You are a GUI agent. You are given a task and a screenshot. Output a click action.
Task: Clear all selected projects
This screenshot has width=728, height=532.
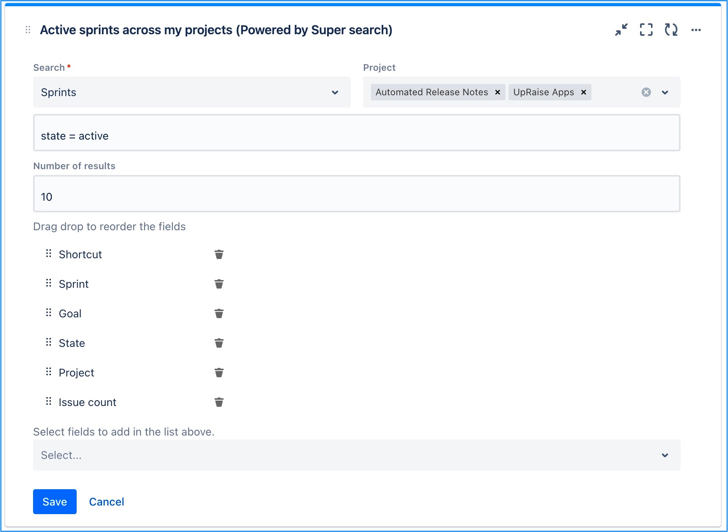coord(646,92)
